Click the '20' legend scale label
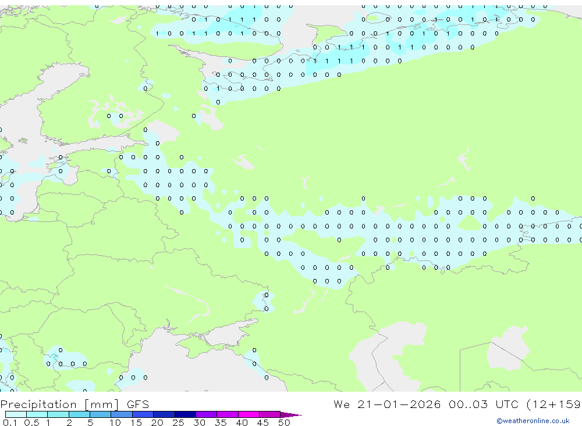The image size is (582, 426). [x=157, y=423]
